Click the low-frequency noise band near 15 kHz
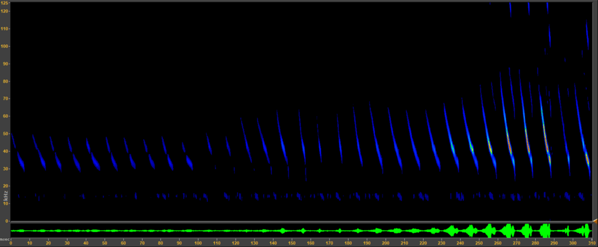The height and width of the screenshot is (247, 598). click(x=294, y=197)
